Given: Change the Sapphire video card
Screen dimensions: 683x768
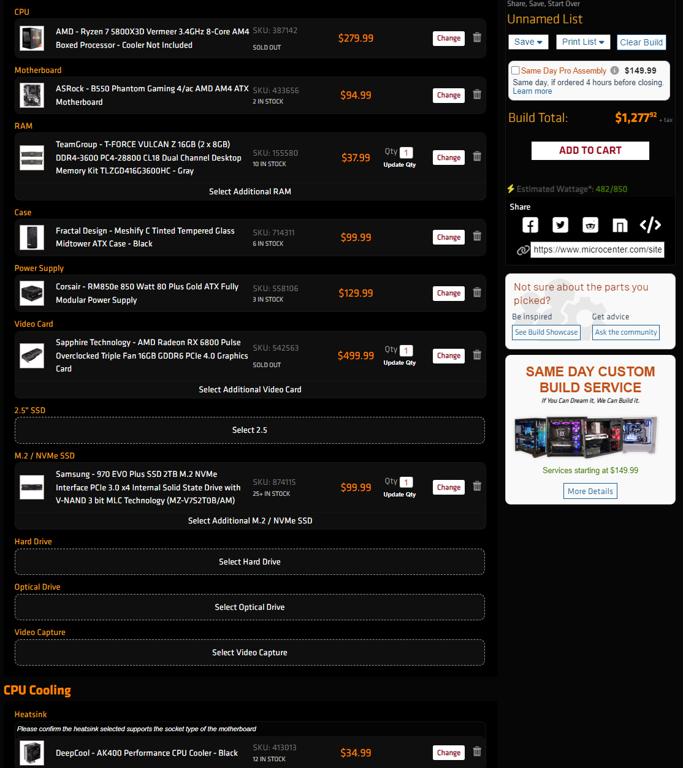Looking at the screenshot, I should [449, 355].
